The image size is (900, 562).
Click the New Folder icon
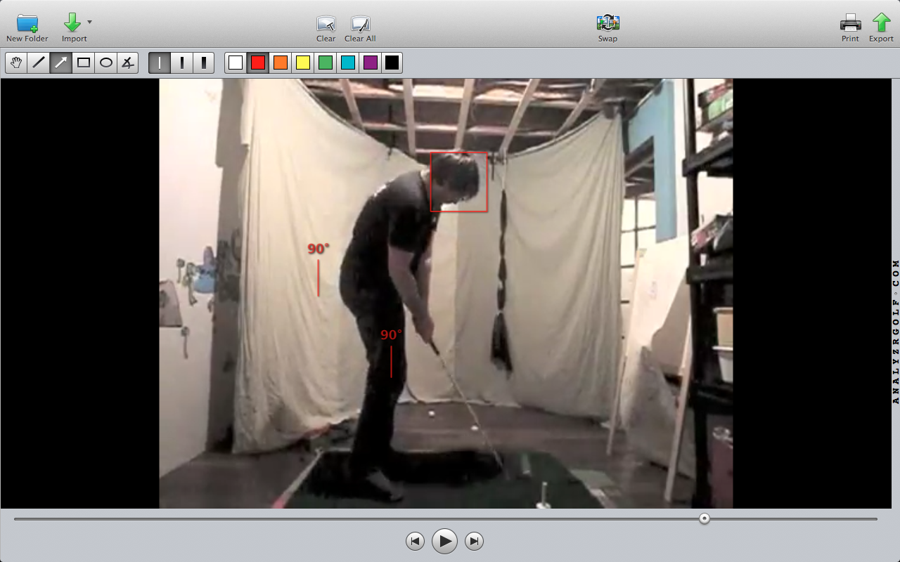[x=27, y=23]
